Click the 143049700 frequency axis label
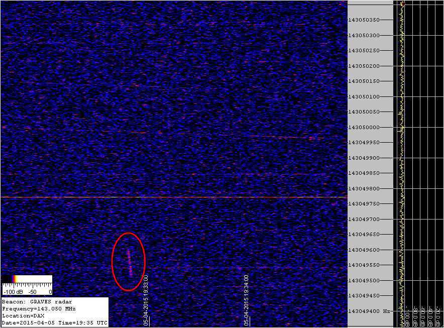This screenshot has height=328, width=444. (x=364, y=219)
